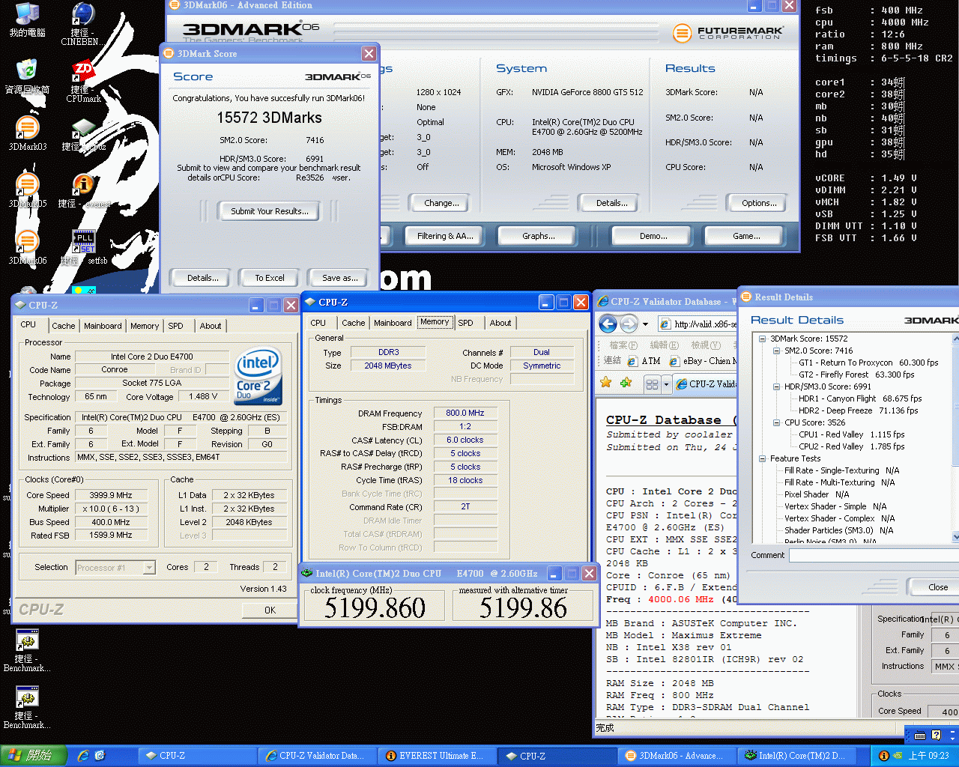The height and width of the screenshot is (767, 959).
Task: Click Change button in 3DMark06 settings
Action: tap(441, 203)
